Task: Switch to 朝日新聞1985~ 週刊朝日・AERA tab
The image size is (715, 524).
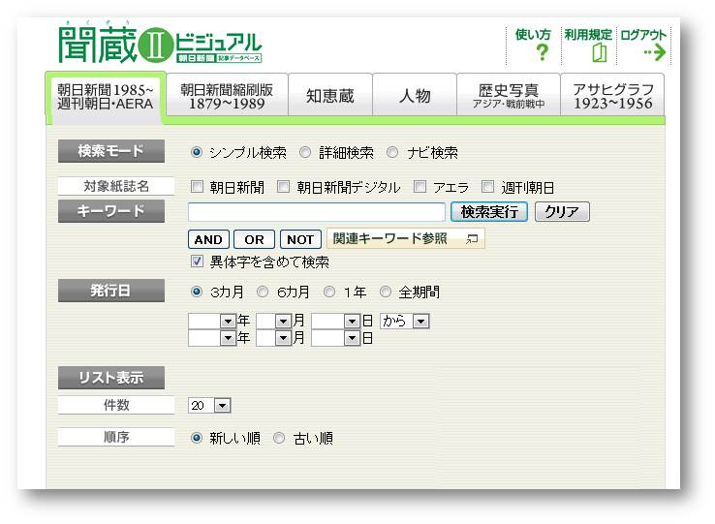Action: tap(106, 97)
